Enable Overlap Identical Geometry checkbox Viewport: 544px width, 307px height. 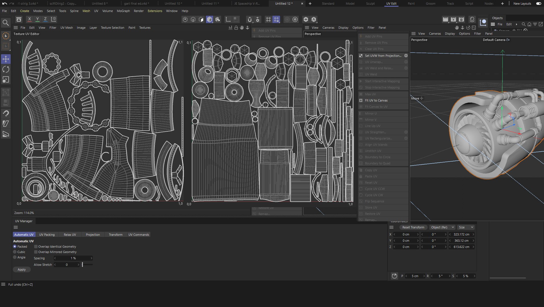[x=36, y=247]
